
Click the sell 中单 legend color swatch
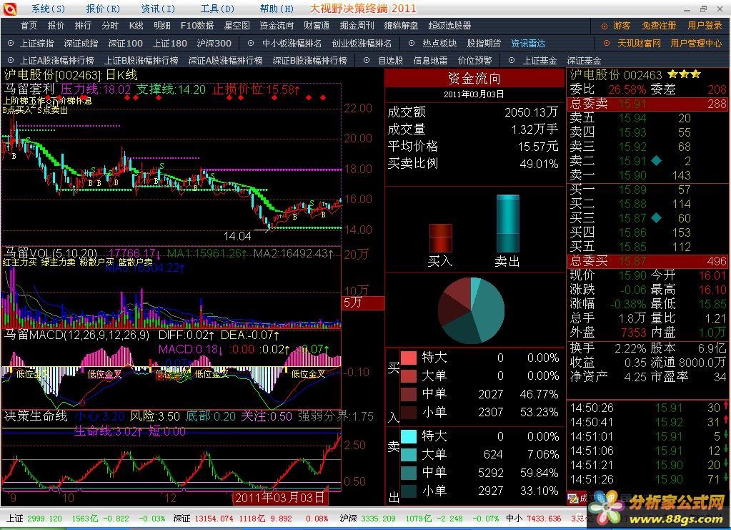click(x=409, y=473)
